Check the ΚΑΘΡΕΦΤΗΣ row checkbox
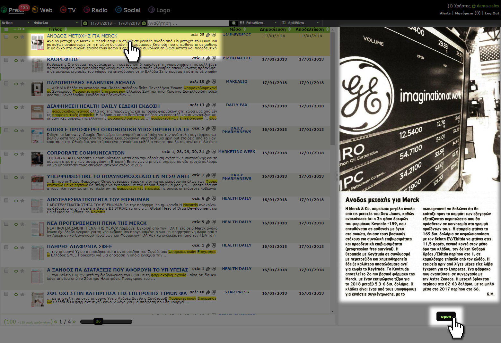The width and height of the screenshot is (501, 343). click(6, 60)
